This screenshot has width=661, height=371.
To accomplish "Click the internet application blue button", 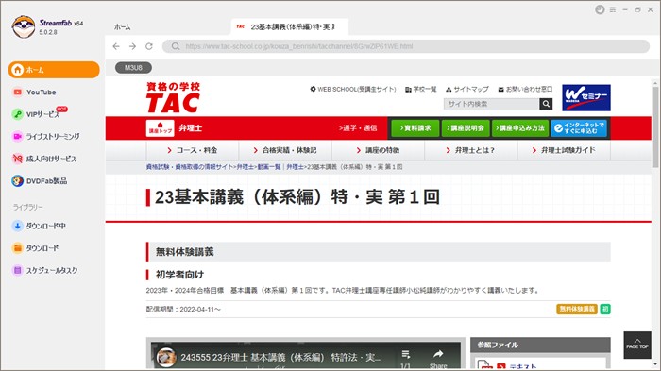I will [579, 128].
